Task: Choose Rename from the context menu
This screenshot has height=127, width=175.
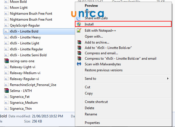Action: pyautogui.click(x=91, y=114)
